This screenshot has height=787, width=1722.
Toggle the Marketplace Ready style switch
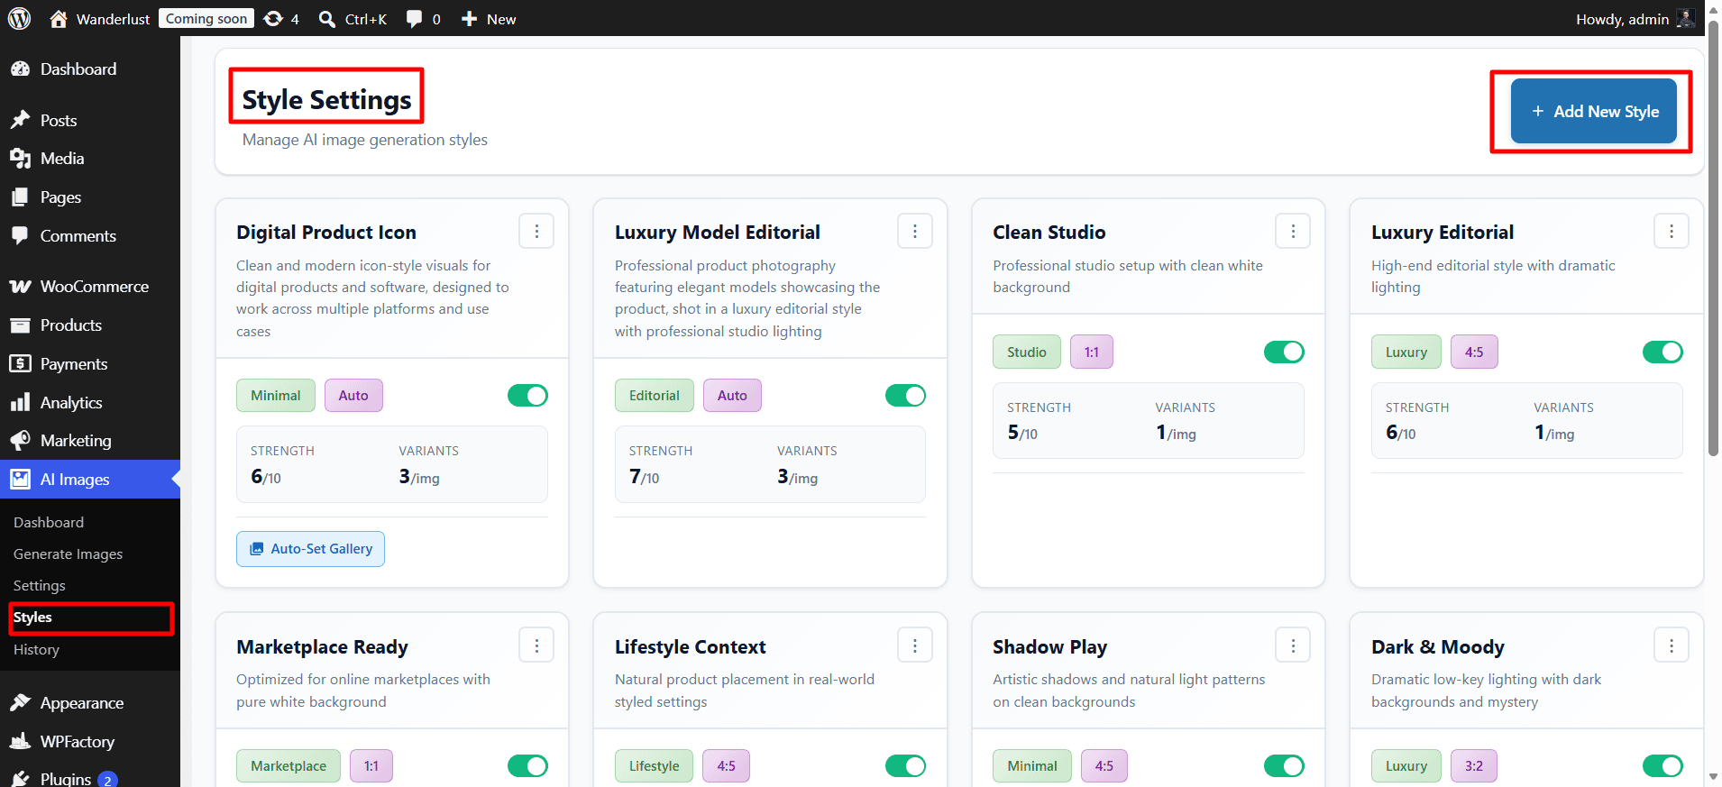click(x=527, y=766)
